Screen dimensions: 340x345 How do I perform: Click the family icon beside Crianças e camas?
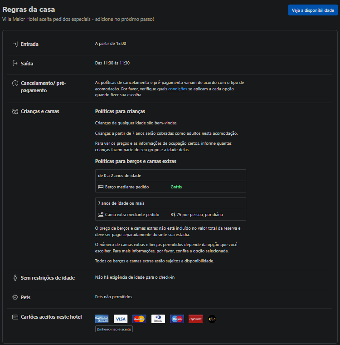[x=15, y=111]
